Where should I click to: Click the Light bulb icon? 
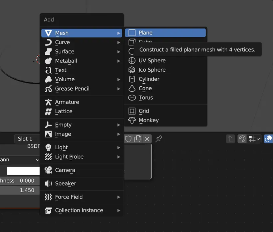48,147
